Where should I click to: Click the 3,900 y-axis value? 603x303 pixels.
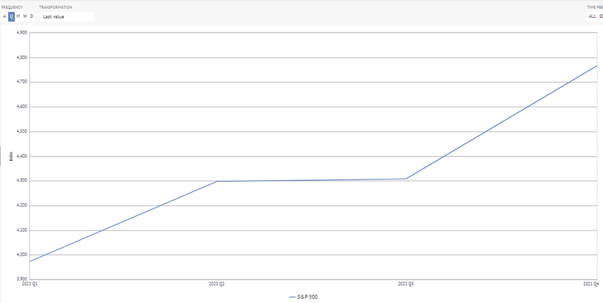point(22,280)
